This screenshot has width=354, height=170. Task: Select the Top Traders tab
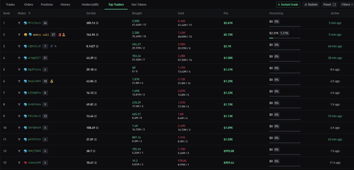pos(116,4)
